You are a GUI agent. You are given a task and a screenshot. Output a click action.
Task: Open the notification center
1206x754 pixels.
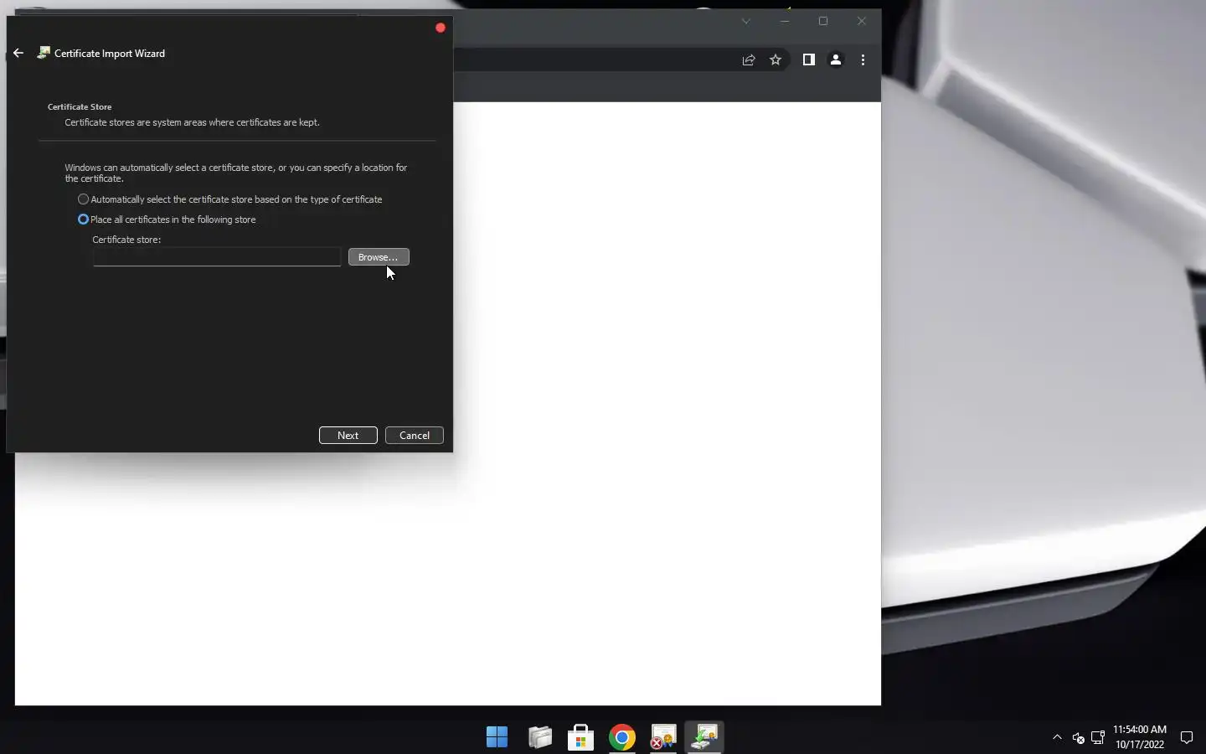1187,737
